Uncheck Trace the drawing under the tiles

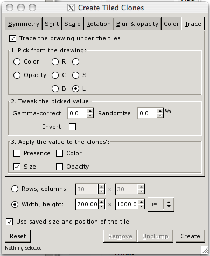tap(13, 39)
